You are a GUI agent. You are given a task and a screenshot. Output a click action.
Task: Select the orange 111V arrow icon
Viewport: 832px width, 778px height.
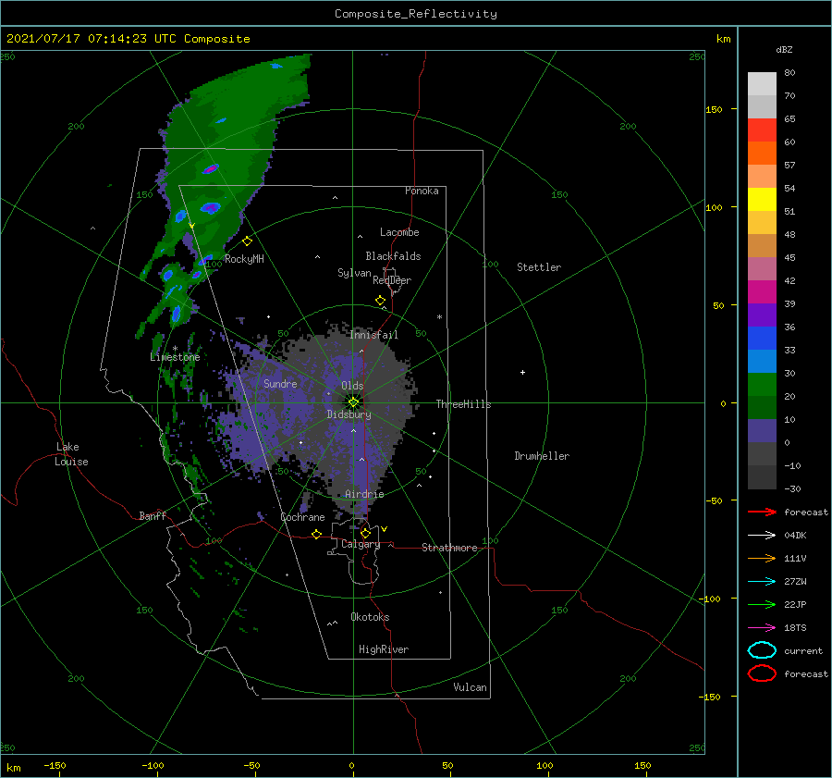point(762,558)
